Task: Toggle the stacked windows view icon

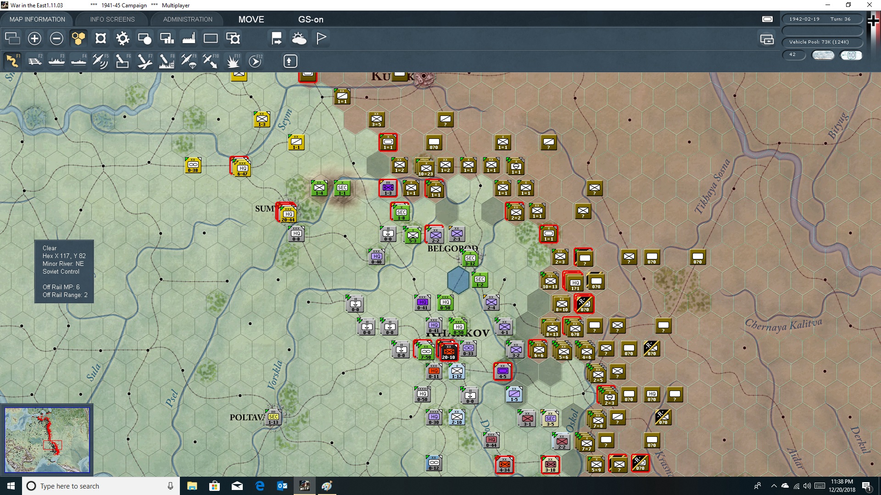Action: 12,38
